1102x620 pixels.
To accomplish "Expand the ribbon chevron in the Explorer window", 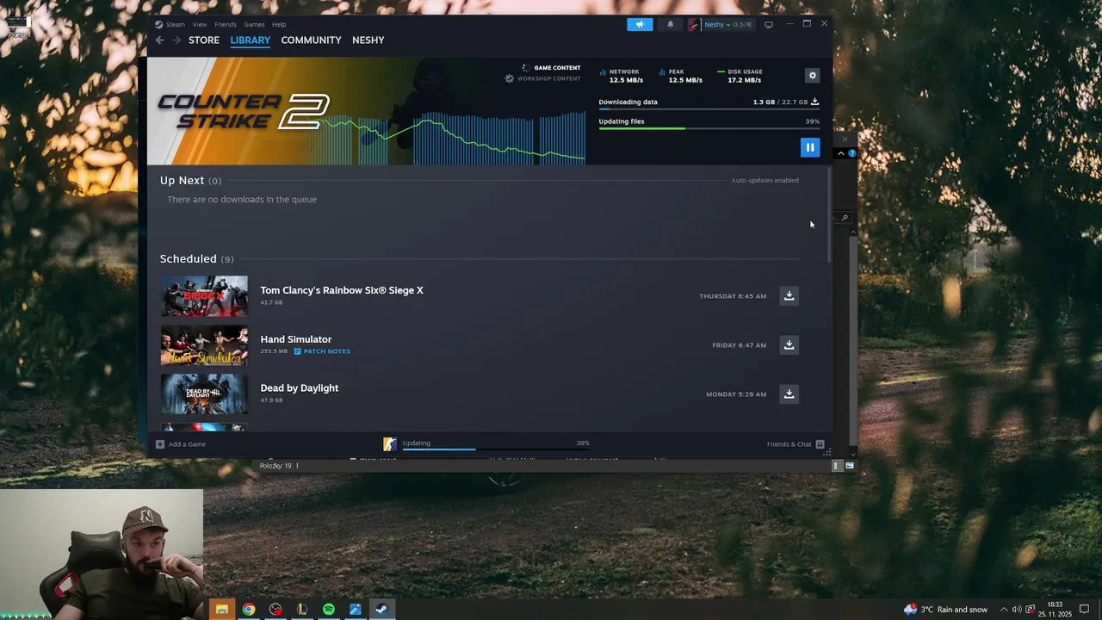I will coord(841,153).
